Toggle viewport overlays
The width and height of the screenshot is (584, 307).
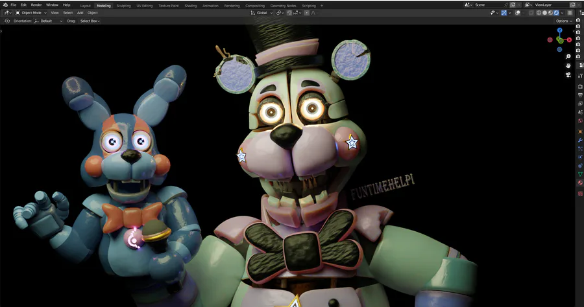518,13
